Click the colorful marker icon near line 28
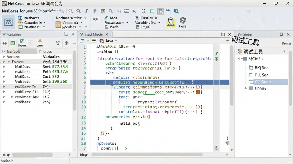 click(x=227, y=143)
